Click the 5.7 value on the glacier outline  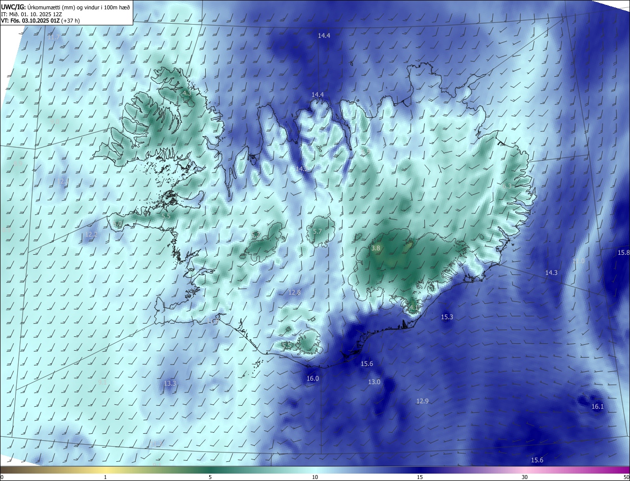(x=317, y=232)
